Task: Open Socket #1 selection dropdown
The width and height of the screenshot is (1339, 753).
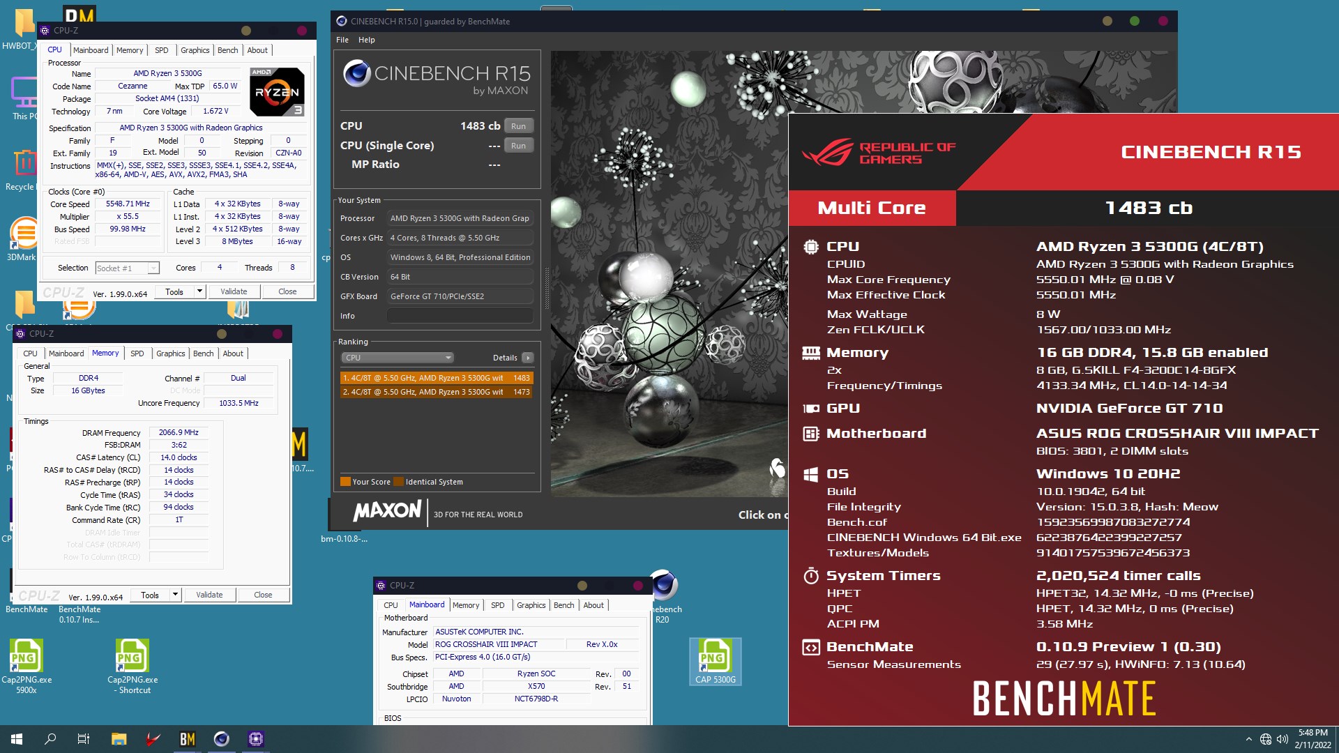Action: pos(127,268)
